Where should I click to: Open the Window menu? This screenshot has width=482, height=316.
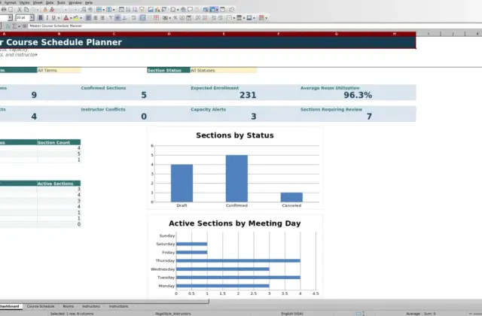(x=75, y=2)
